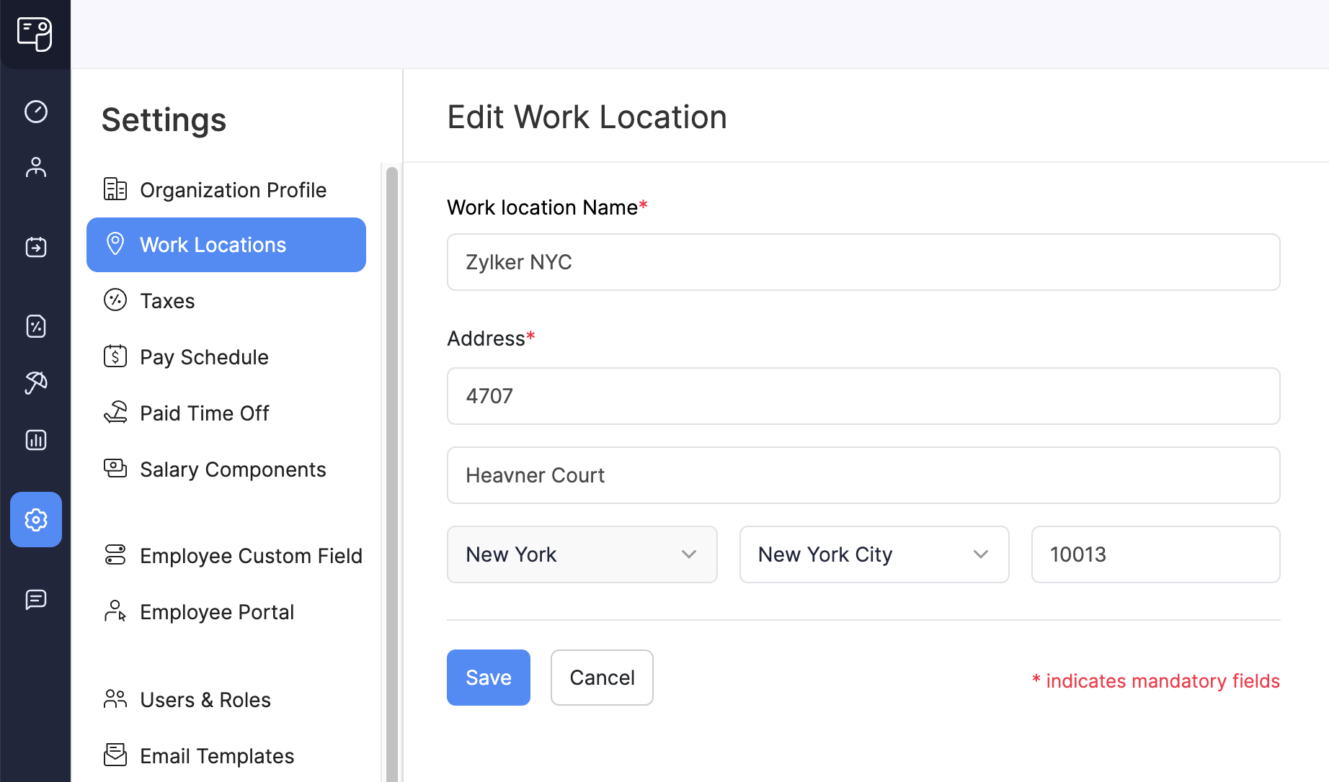Switch to Organization Profile settings

pos(232,189)
